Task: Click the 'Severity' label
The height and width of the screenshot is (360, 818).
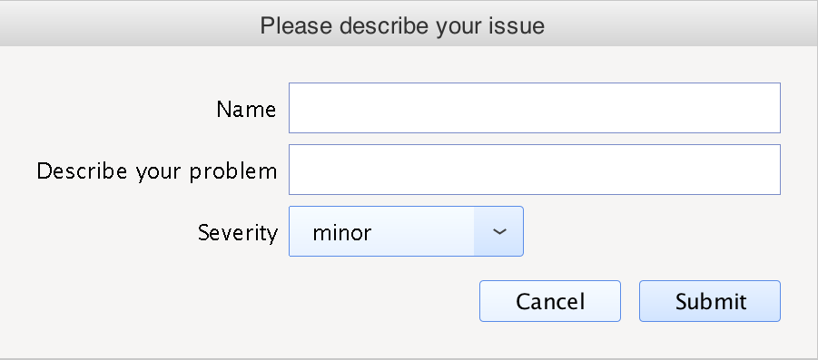Action: coord(238,232)
